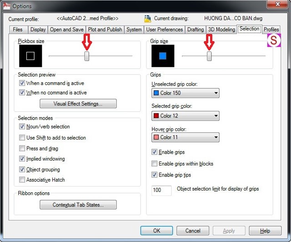Click the current drawing file icon

click(147, 19)
